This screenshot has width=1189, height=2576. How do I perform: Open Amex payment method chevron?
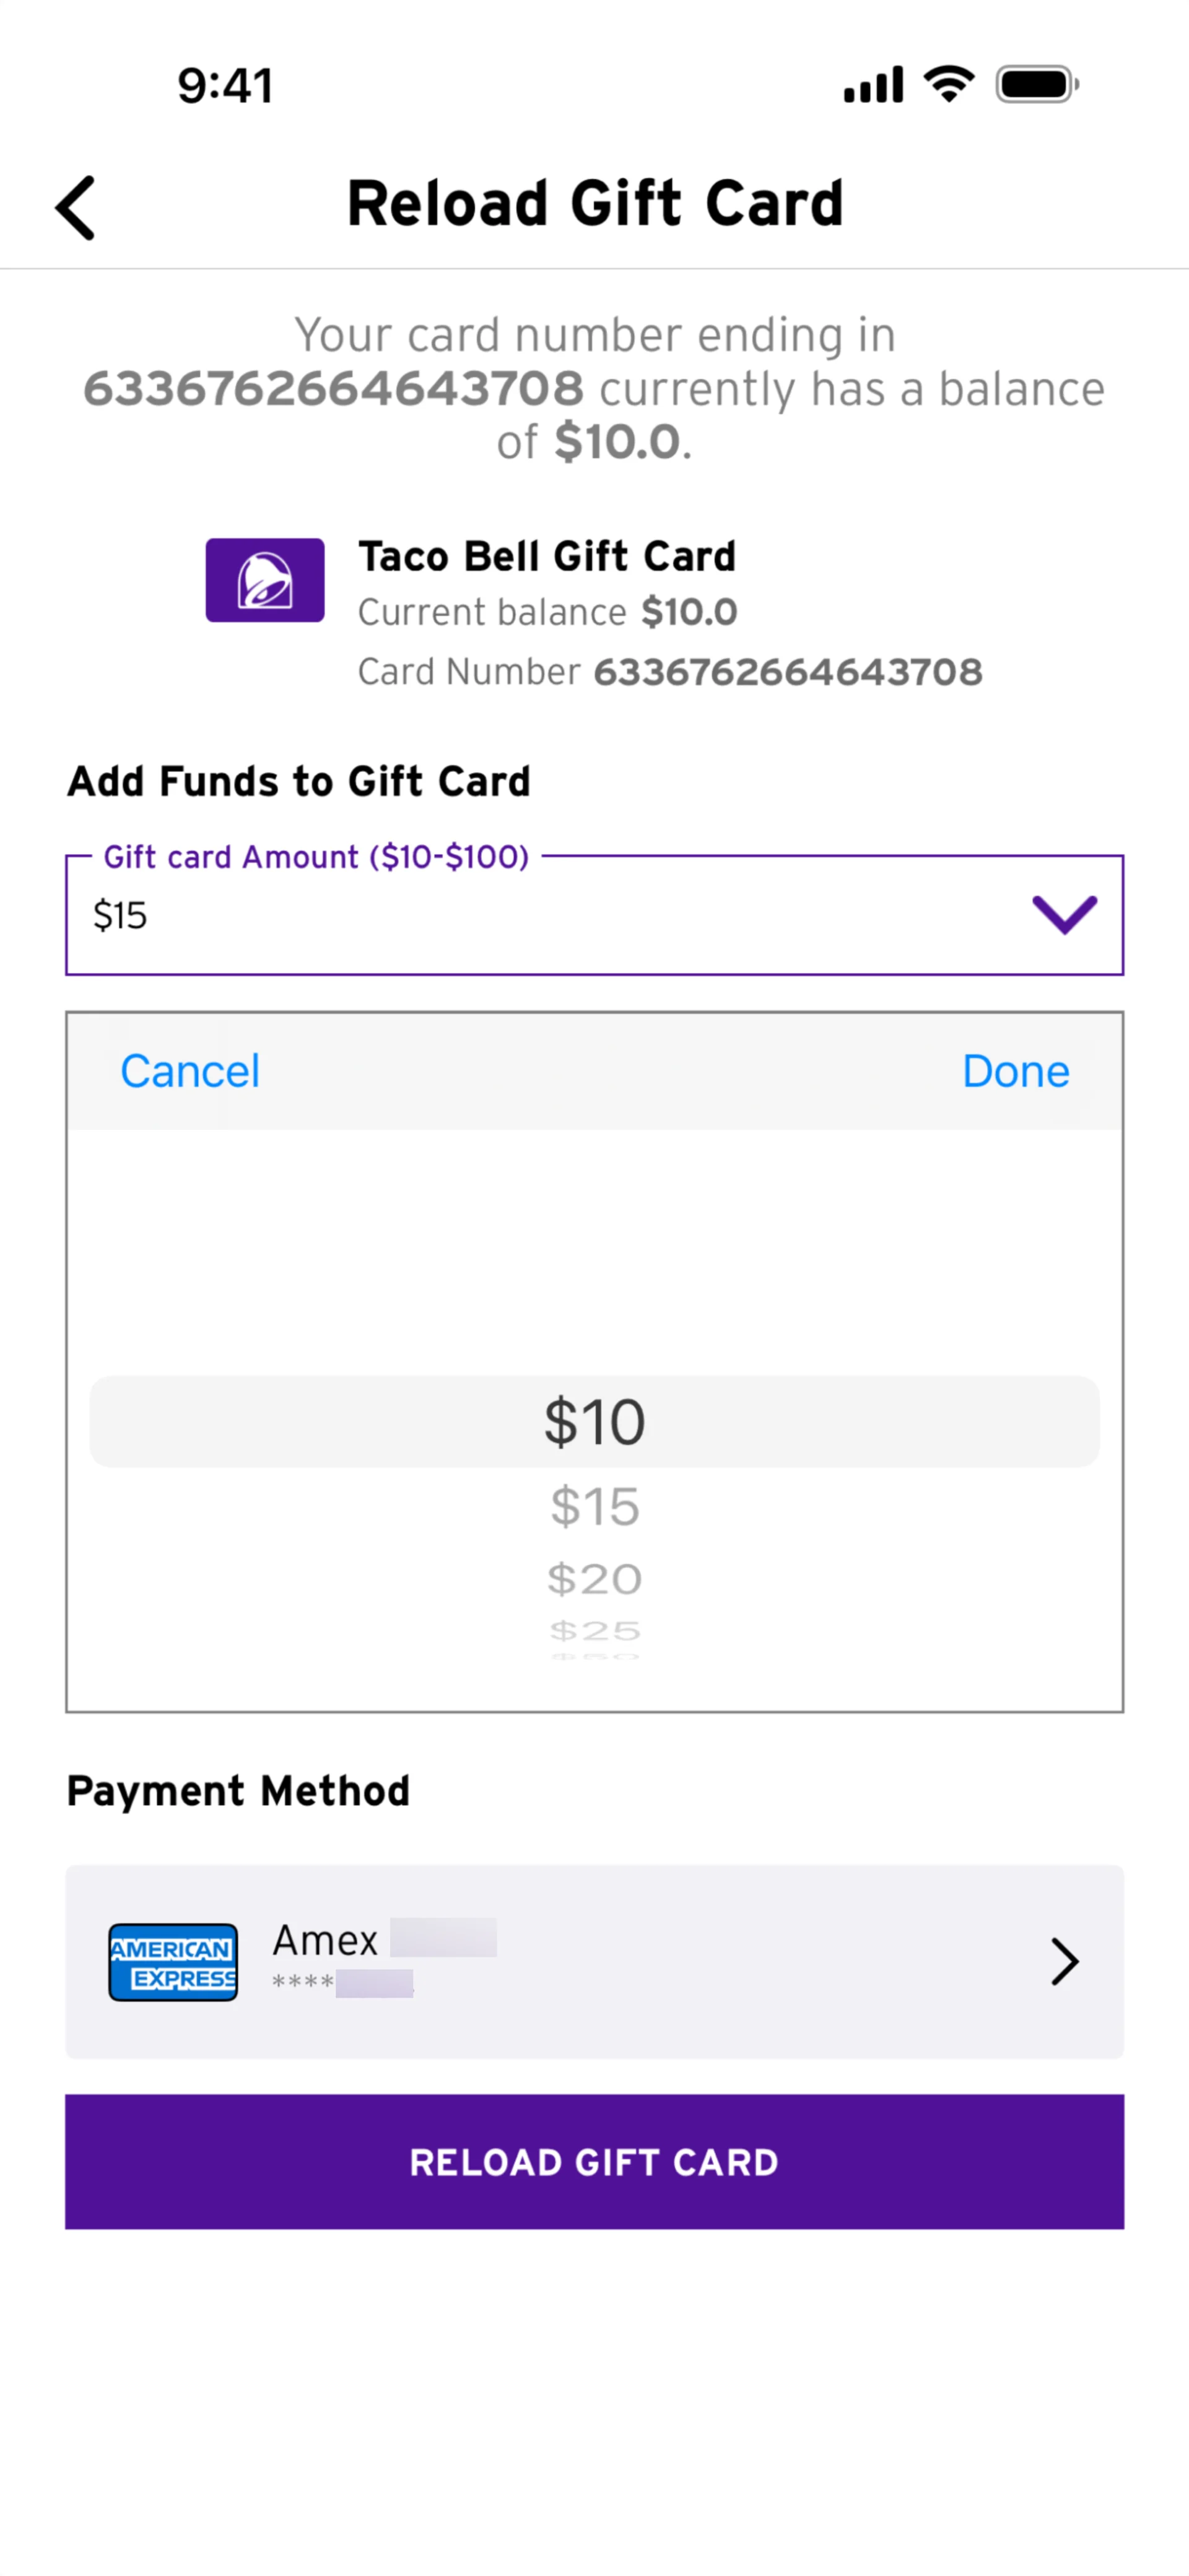coord(1064,1961)
